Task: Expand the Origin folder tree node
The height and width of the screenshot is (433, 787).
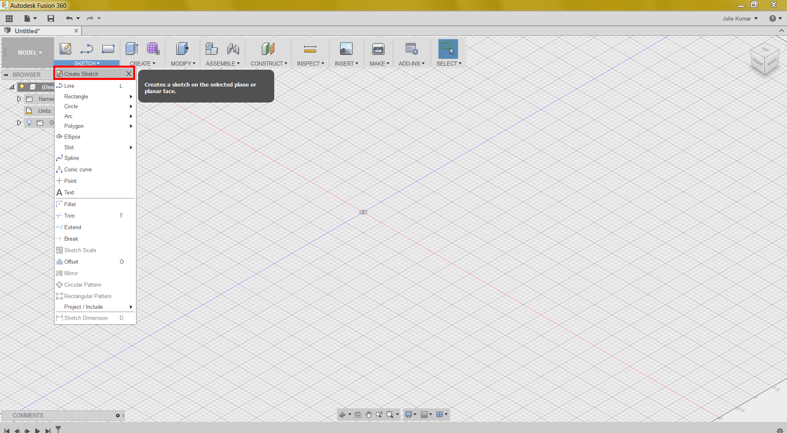Action: [x=19, y=123]
